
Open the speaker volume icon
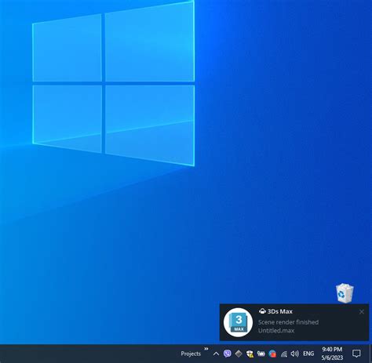(x=294, y=354)
